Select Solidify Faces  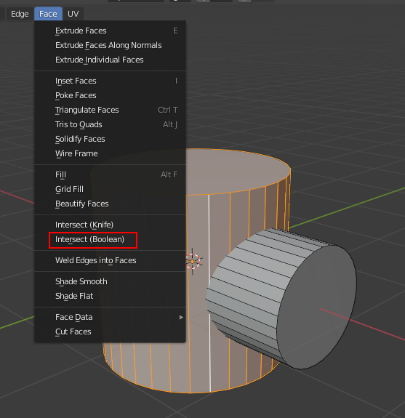(110, 139)
